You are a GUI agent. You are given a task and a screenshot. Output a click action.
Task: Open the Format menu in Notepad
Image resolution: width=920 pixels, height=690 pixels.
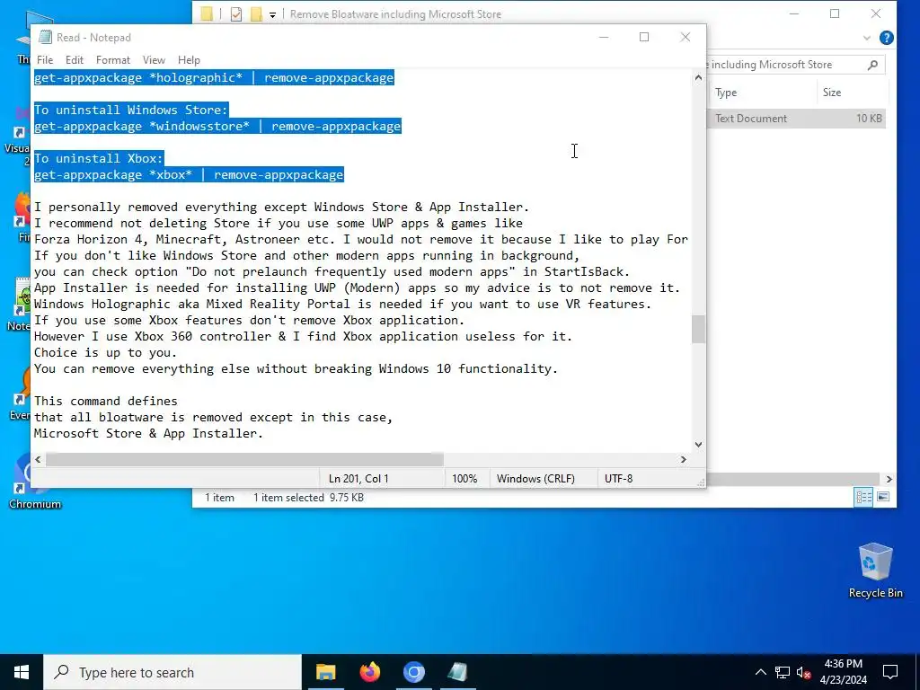point(112,60)
